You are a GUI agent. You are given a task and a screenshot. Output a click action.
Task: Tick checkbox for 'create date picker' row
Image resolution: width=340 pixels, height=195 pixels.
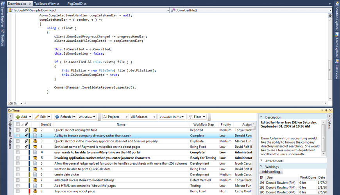point(18,175)
